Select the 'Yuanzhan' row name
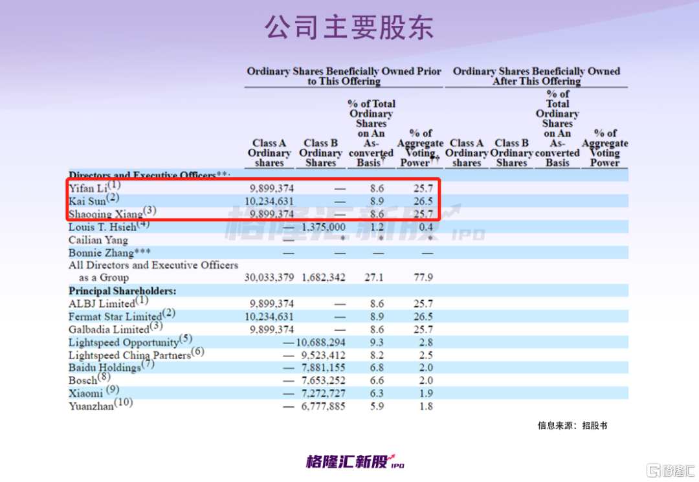 coord(101,406)
